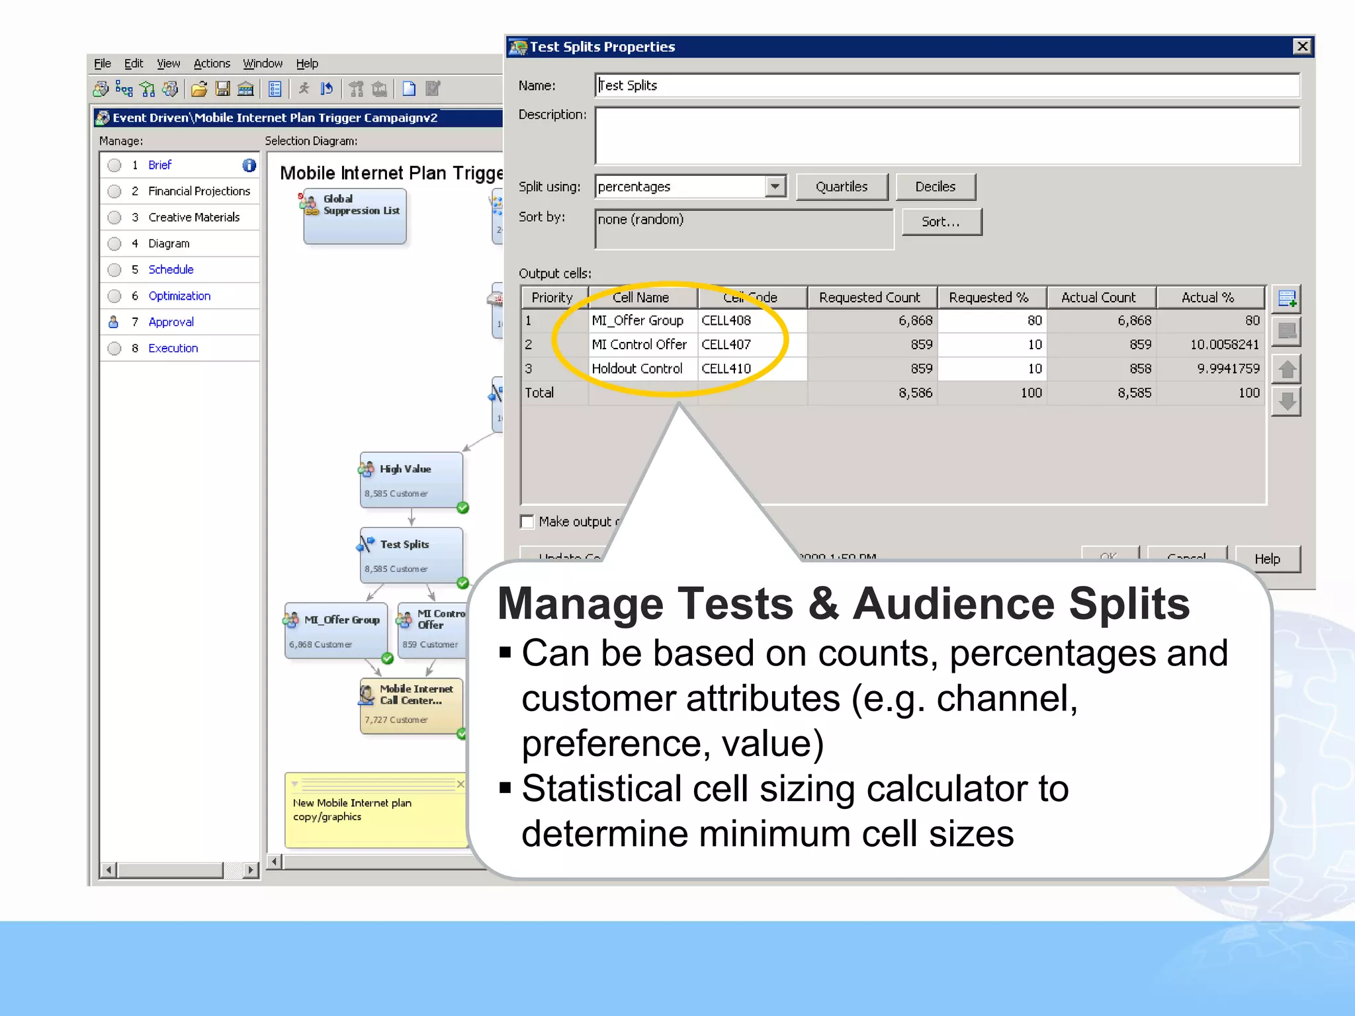This screenshot has height=1016, width=1355.
Task: Select radio circle for Financial Projections
Action: point(114,191)
